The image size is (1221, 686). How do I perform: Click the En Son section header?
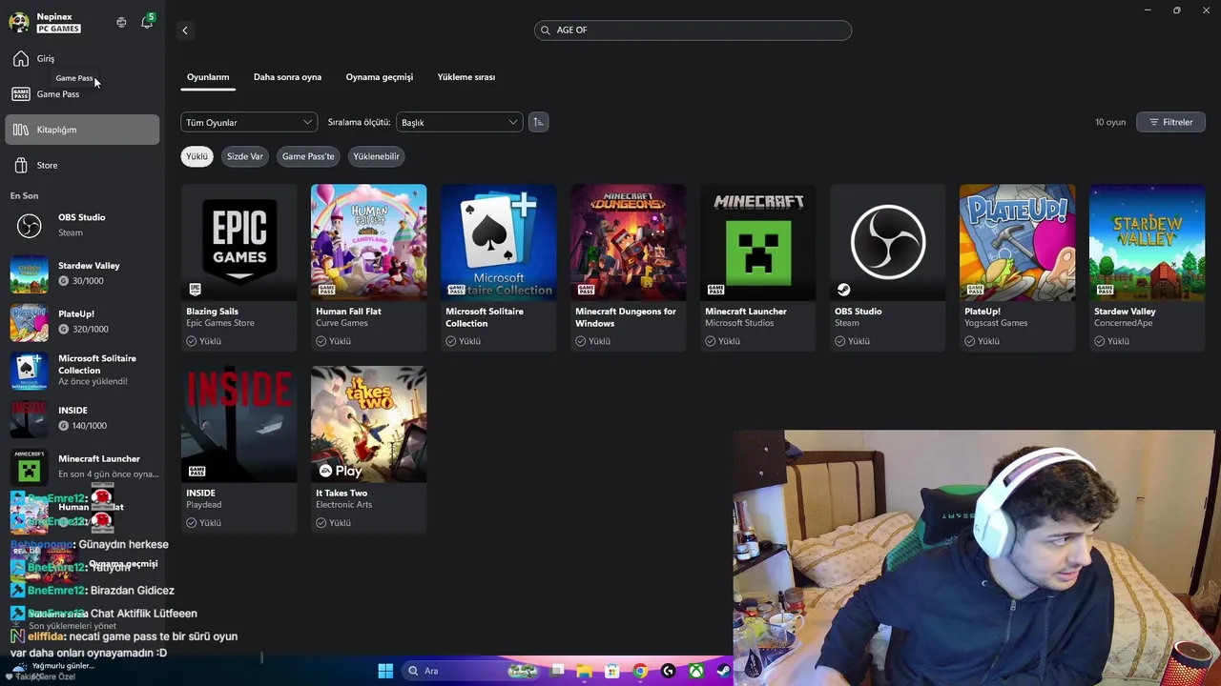tap(25, 196)
